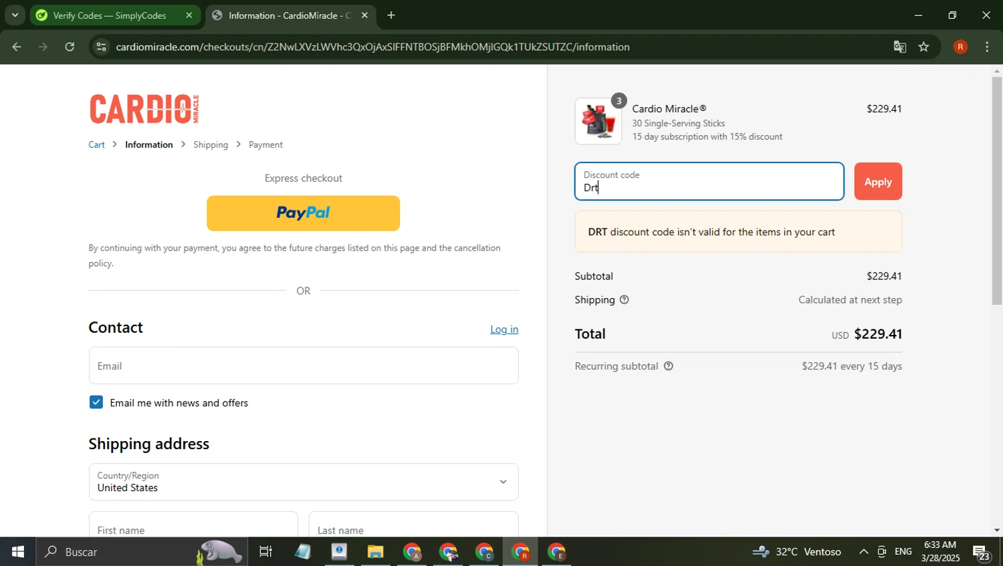This screenshot has height=566, width=1003.
Task: Open Google Translate icon in address bar
Action: [x=899, y=47]
